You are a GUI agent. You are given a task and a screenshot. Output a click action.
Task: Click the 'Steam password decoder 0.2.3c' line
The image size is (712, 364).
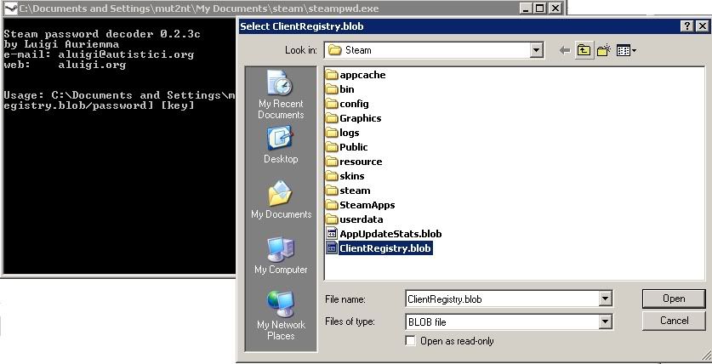(102, 34)
